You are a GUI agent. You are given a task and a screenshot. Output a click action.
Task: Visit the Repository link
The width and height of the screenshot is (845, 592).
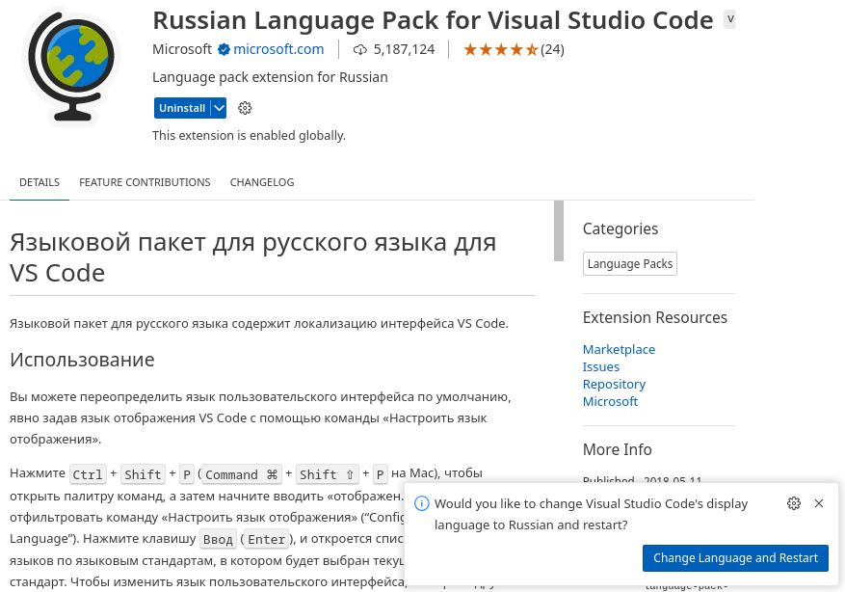click(614, 384)
